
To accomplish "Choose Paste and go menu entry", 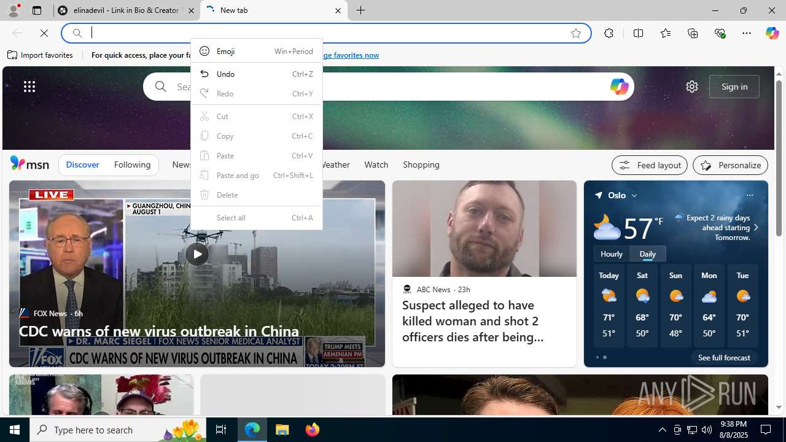I will click(x=257, y=175).
